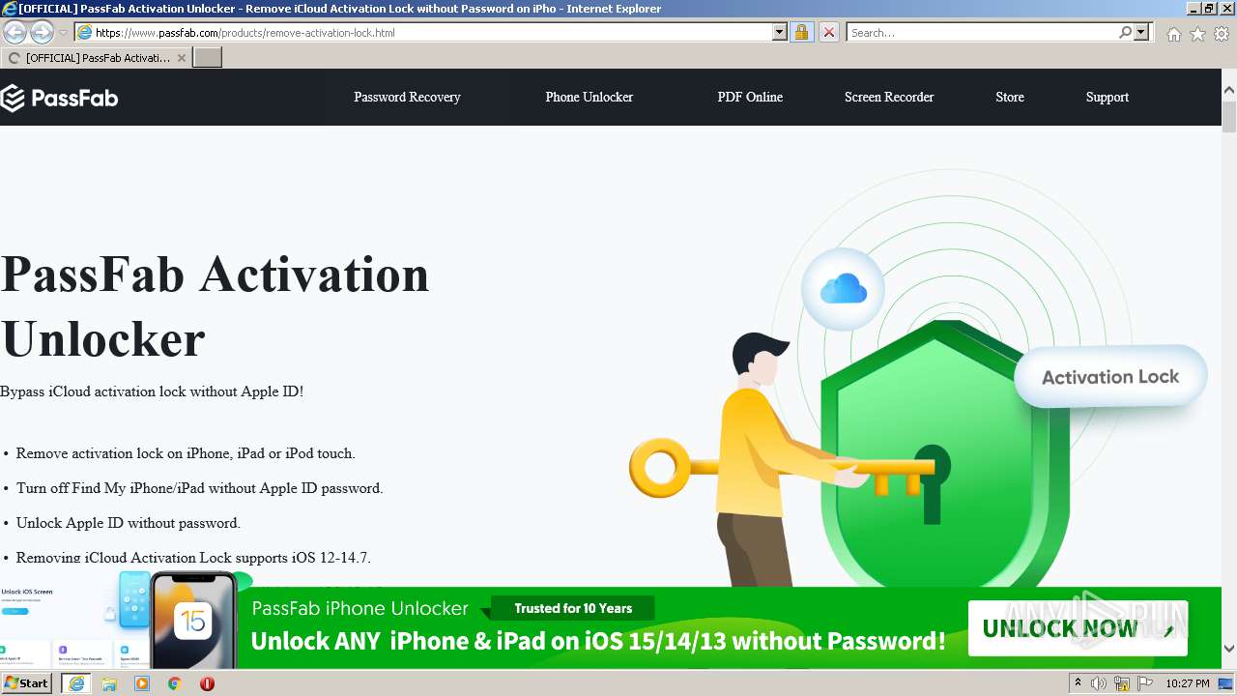1237x696 pixels.
Task: Open the search provider dropdown arrow
Action: tap(1141, 33)
